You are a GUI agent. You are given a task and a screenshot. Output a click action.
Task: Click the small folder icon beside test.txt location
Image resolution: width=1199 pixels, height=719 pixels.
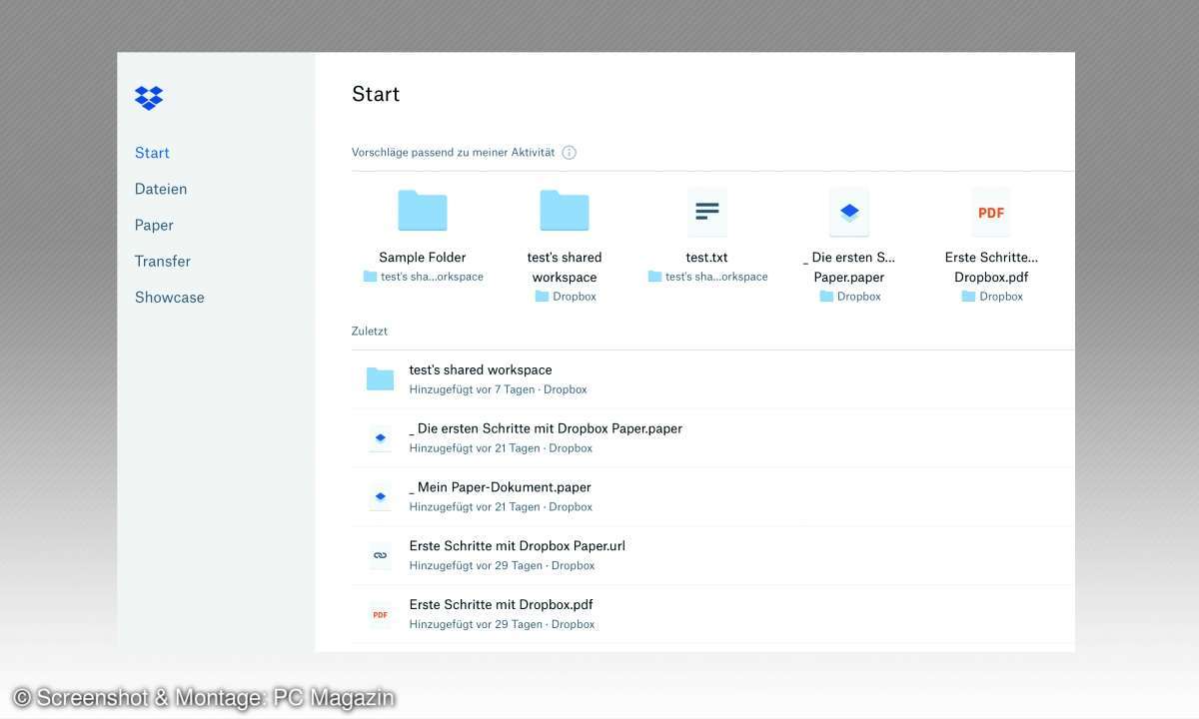coord(654,277)
